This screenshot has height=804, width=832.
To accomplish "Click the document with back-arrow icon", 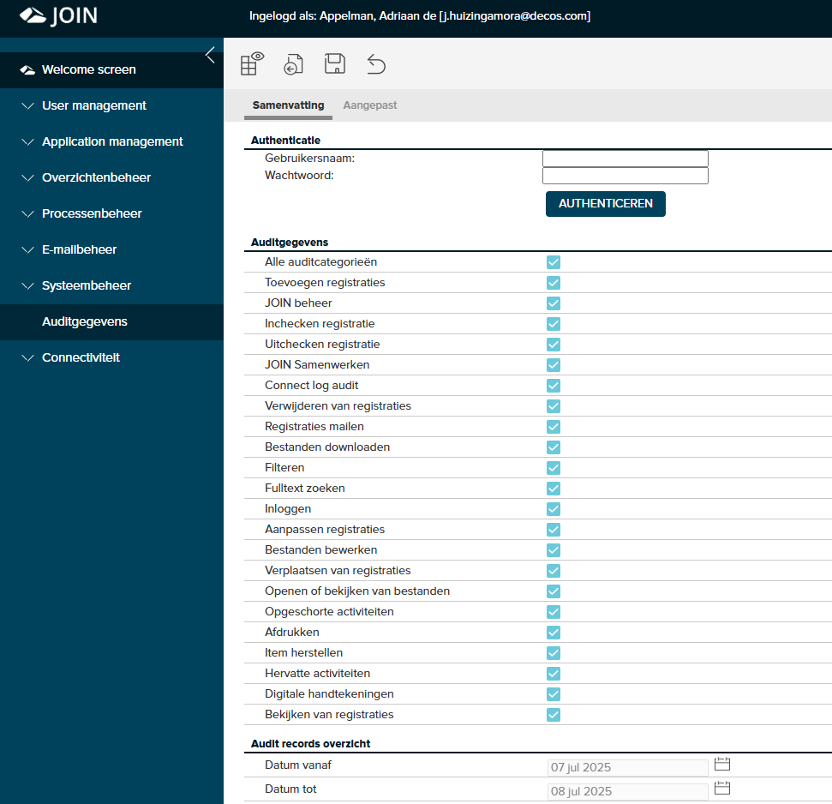I will 294,64.
